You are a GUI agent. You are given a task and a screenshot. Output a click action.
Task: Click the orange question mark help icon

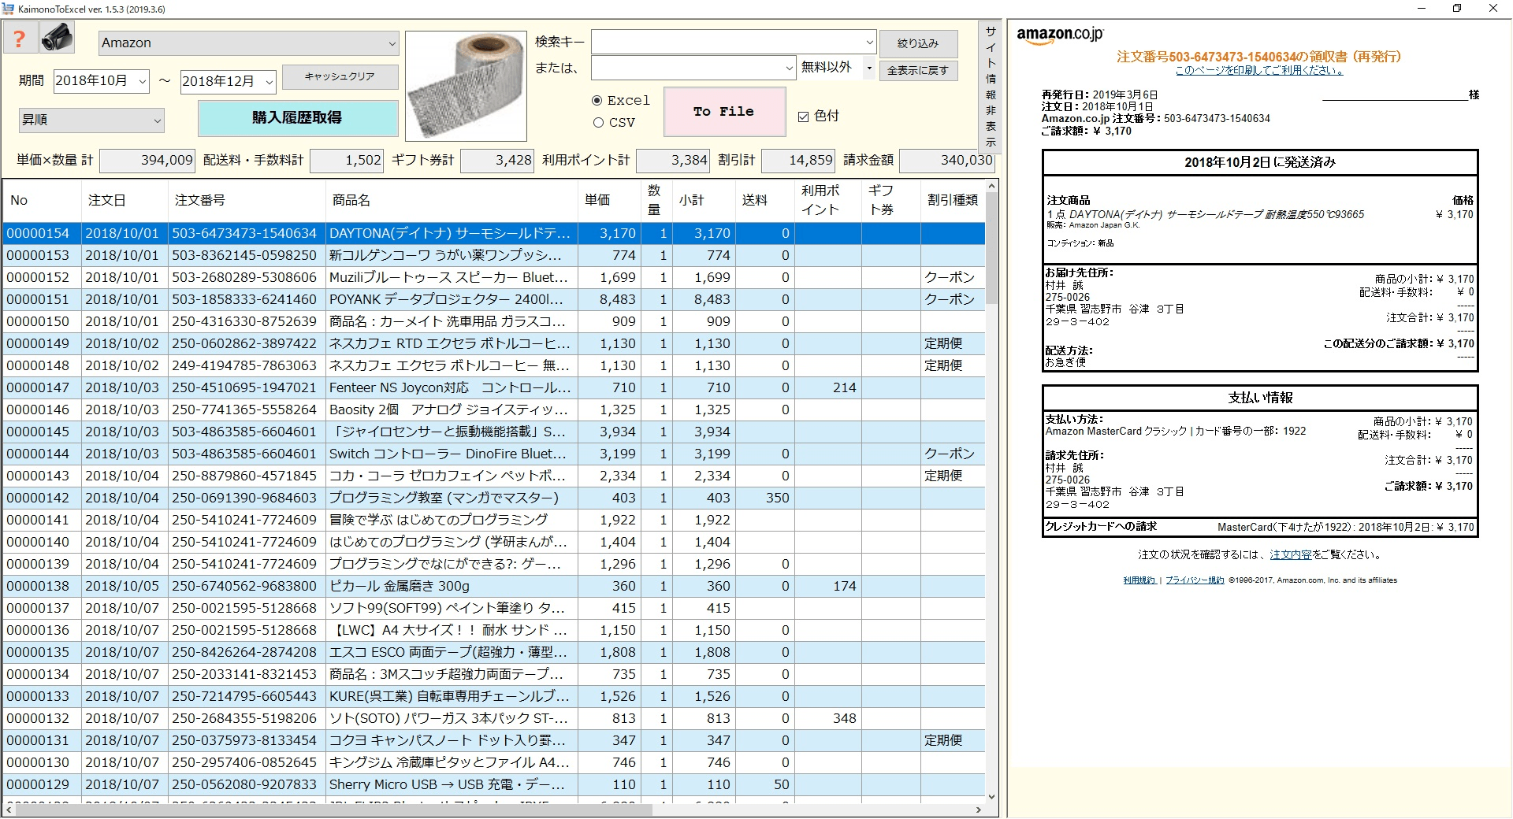20,37
